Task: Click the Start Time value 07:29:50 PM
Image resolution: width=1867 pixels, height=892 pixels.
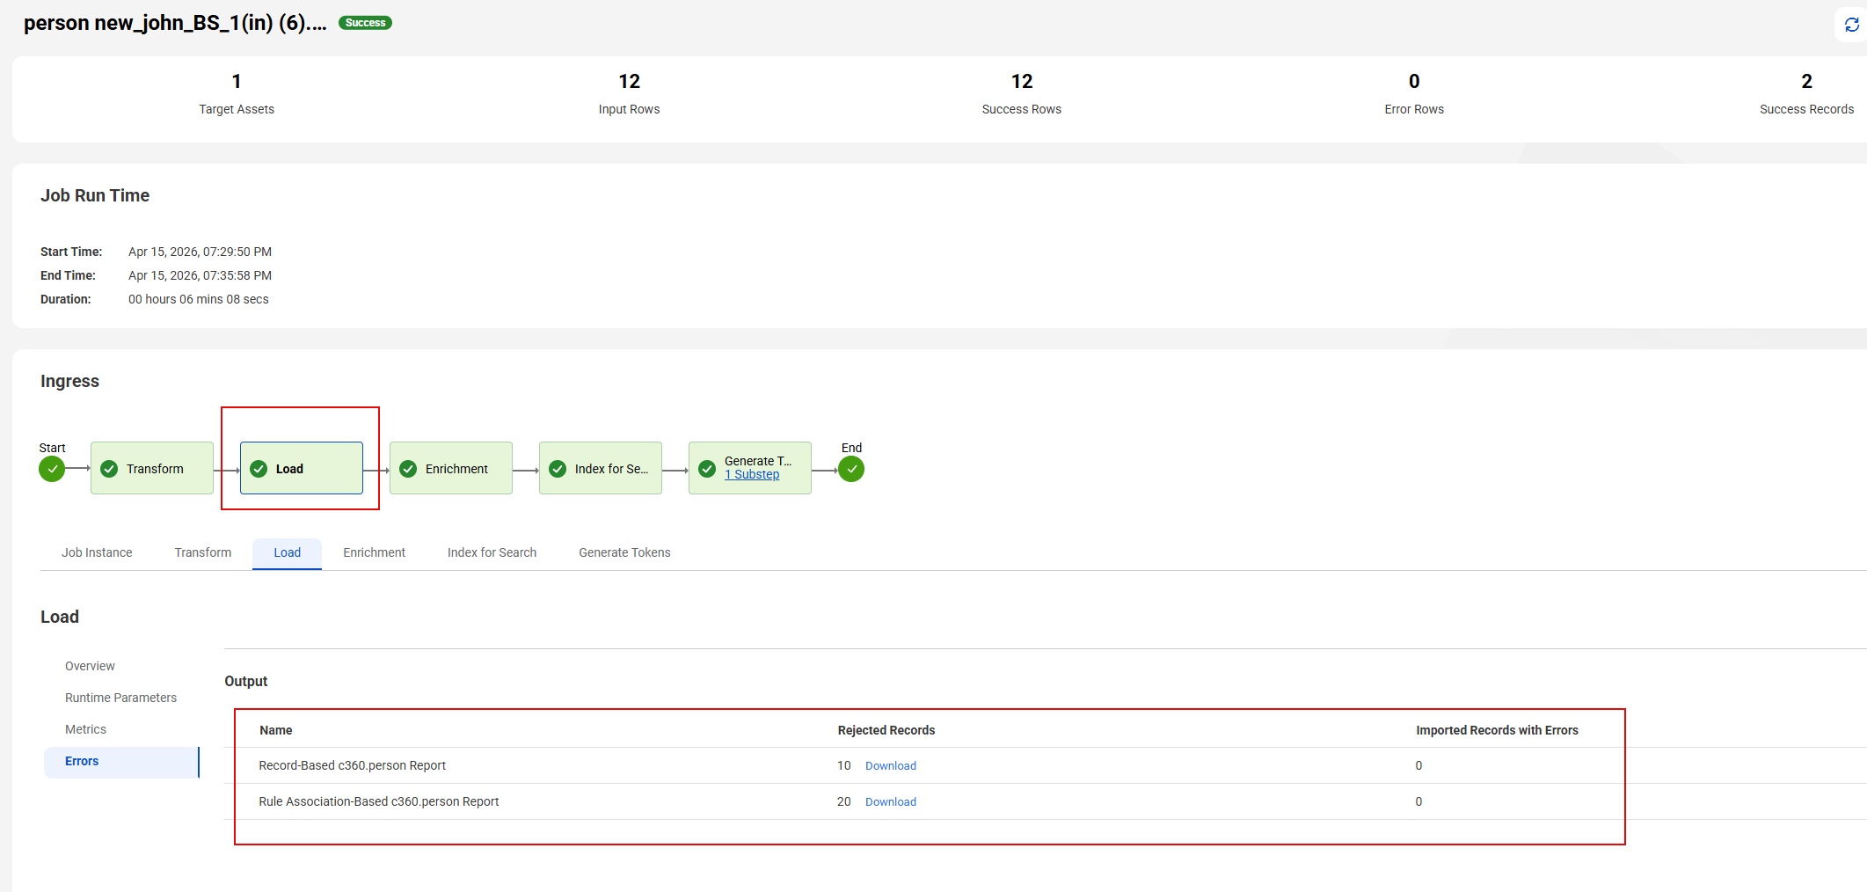Action: click(x=200, y=252)
